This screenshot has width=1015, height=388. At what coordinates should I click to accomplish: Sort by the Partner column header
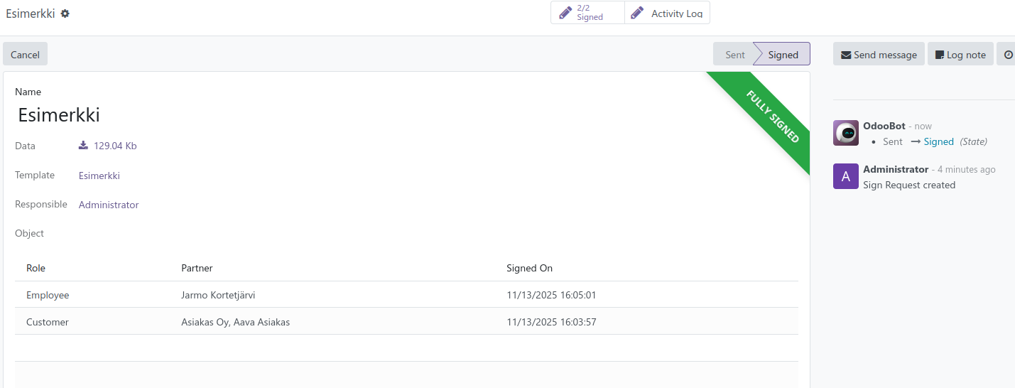[x=197, y=268]
